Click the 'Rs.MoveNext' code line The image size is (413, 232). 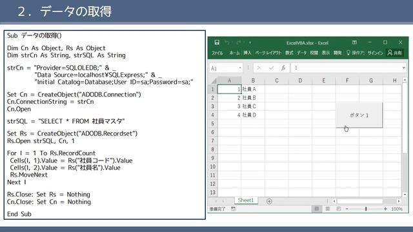tap(28, 175)
